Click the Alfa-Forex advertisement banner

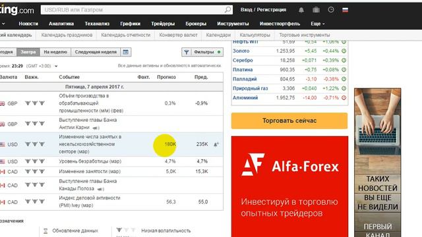pyautogui.click(x=289, y=186)
